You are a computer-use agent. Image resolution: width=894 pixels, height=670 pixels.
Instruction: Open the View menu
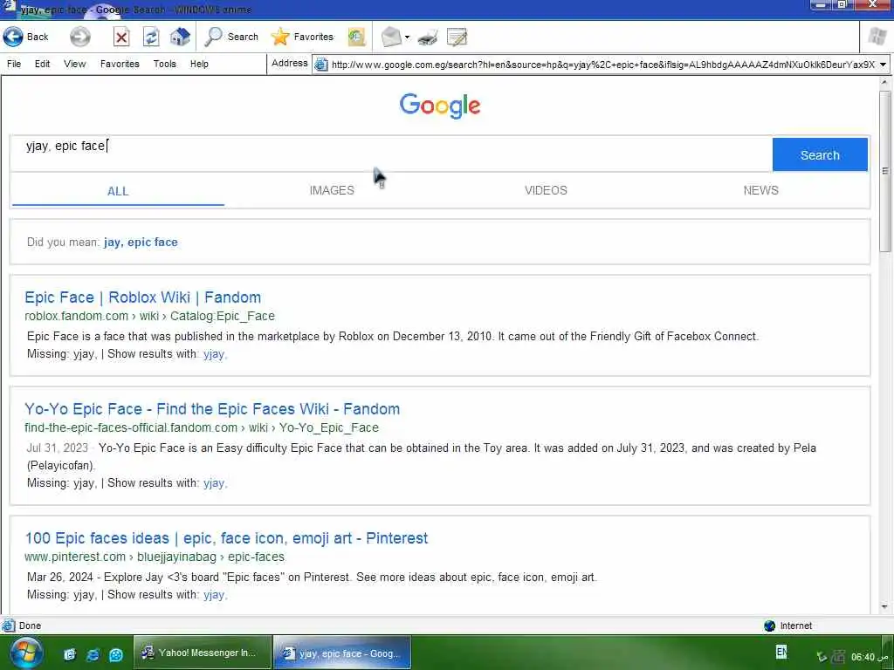point(75,64)
